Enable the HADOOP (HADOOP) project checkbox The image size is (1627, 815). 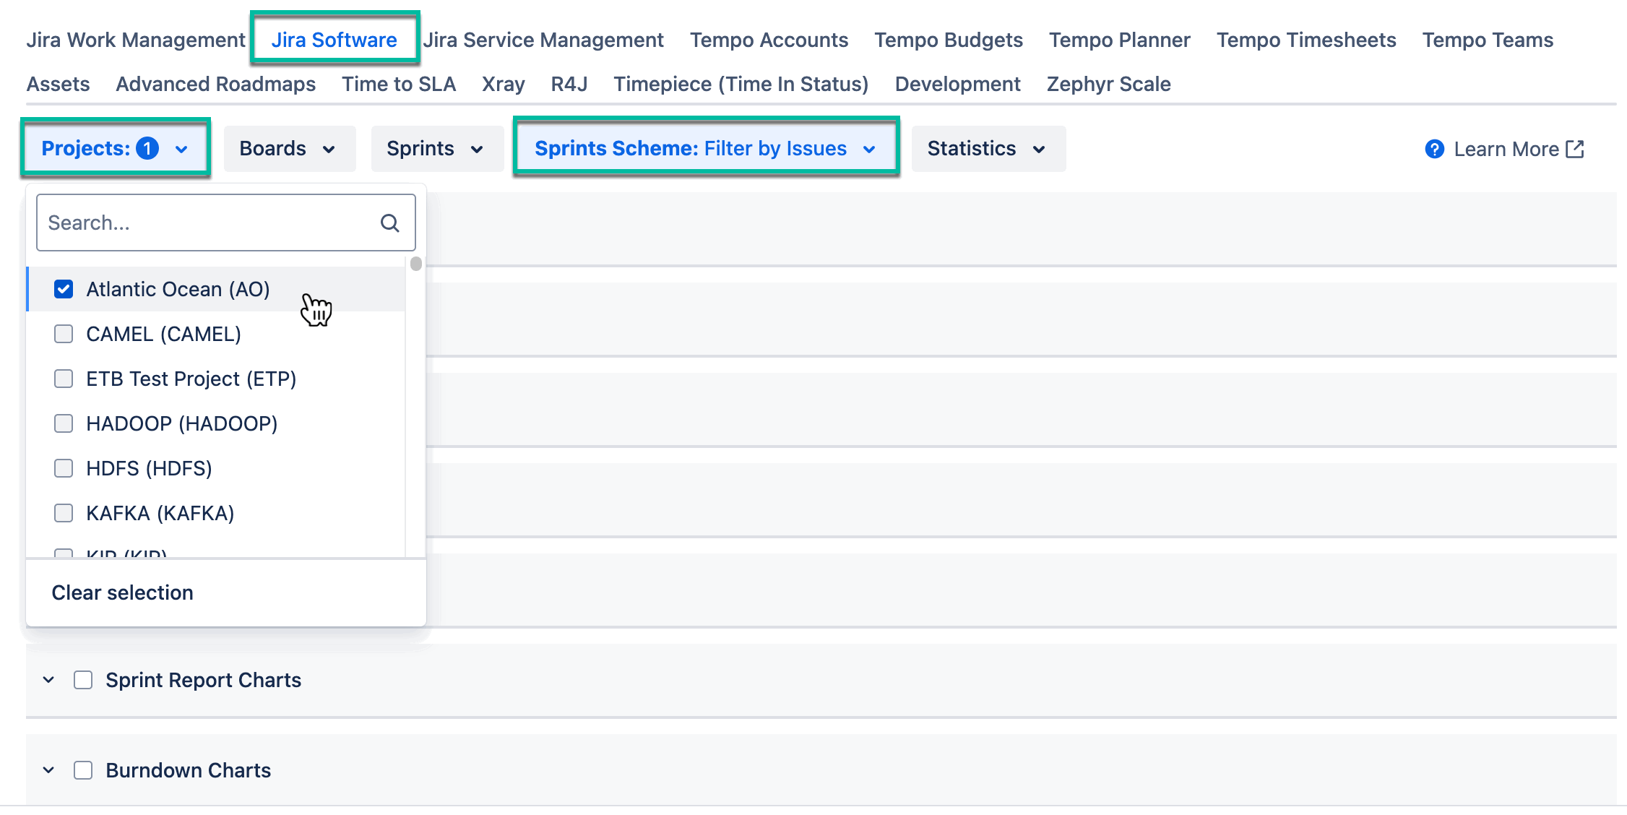(x=64, y=423)
